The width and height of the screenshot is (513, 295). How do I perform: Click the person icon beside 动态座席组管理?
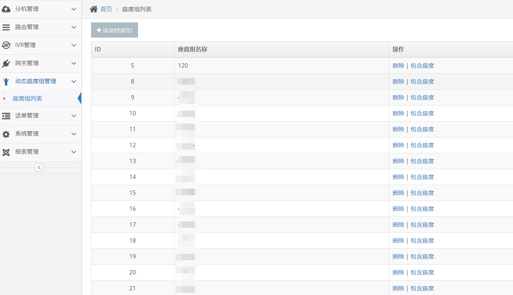[x=6, y=81]
